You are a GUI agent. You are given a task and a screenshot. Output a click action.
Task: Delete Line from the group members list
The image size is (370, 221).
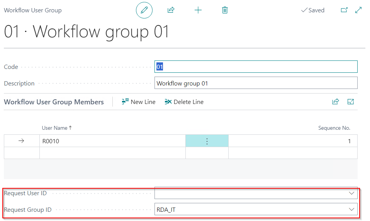(184, 102)
